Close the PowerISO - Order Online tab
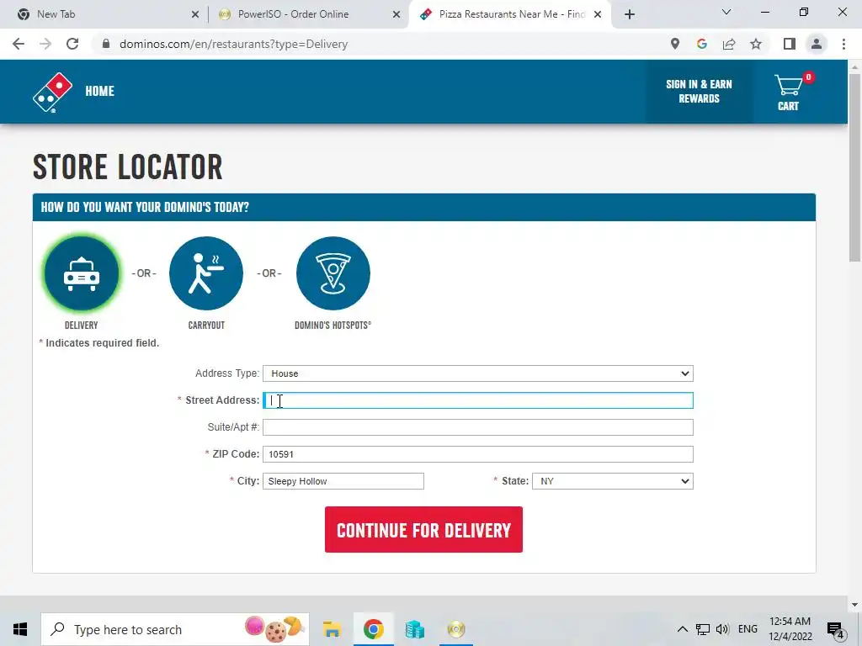 pos(396,14)
